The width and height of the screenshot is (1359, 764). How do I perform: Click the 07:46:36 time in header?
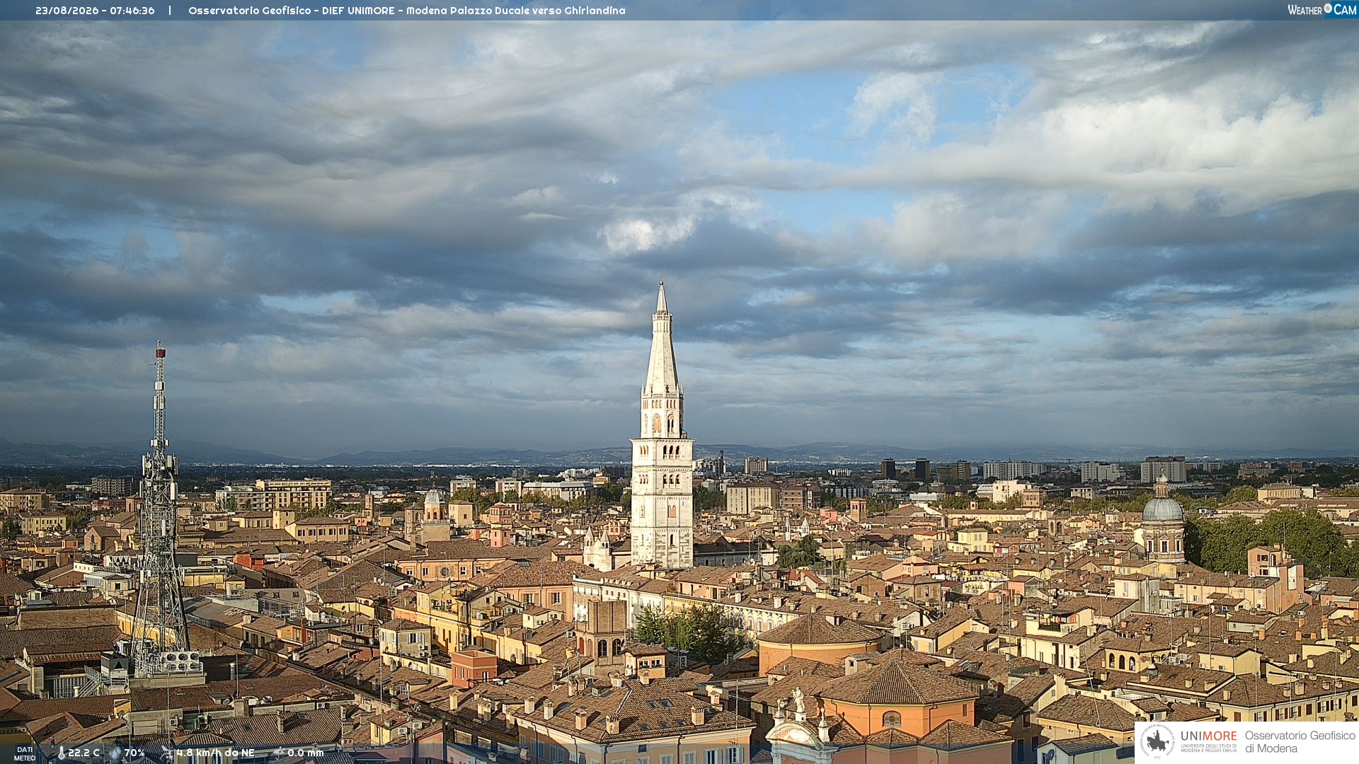point(132,11)
